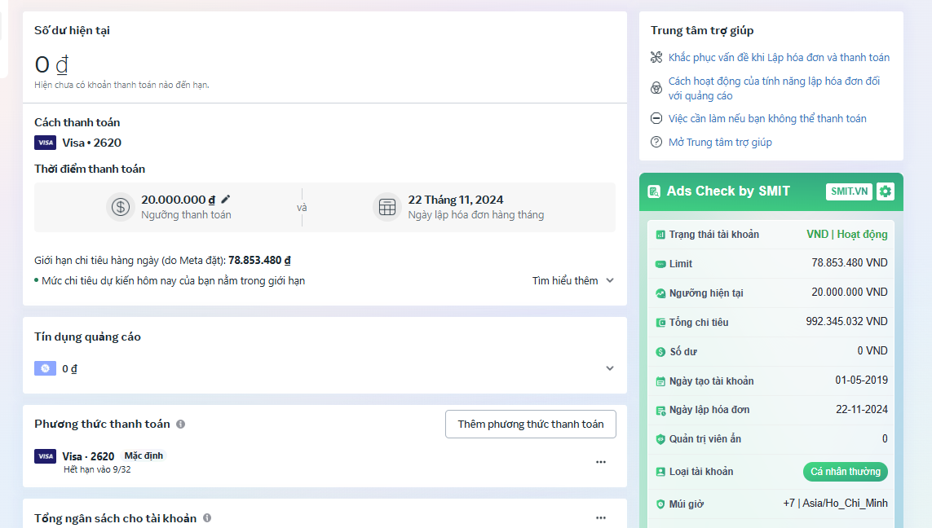Click the pencil icon beside 20.000.000 đ threshold
The height and width of the screenshot is (528, 932).
click(226, 200)
